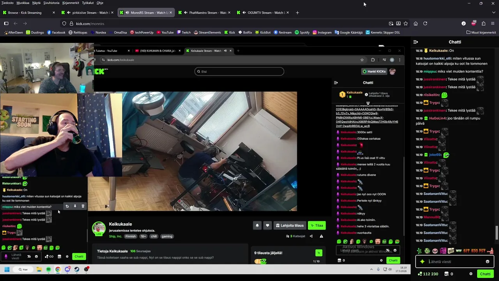The image size is (499, 281).
Task: Mute audio on pirkkislive Stream tab
Action: point(69,12)
